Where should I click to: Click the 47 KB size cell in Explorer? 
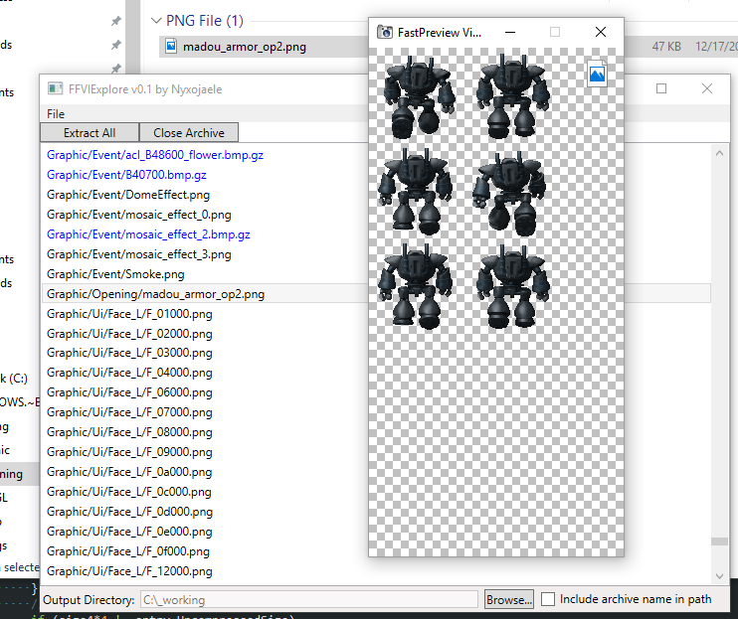pos(666,47)
